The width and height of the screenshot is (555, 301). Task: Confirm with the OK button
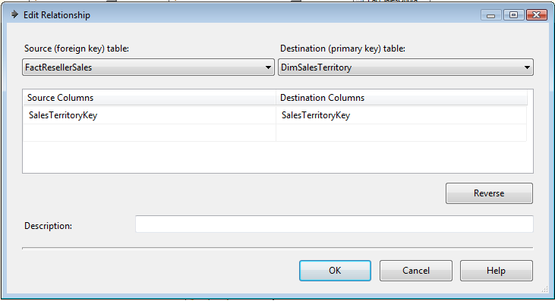[x=335, y=271]
